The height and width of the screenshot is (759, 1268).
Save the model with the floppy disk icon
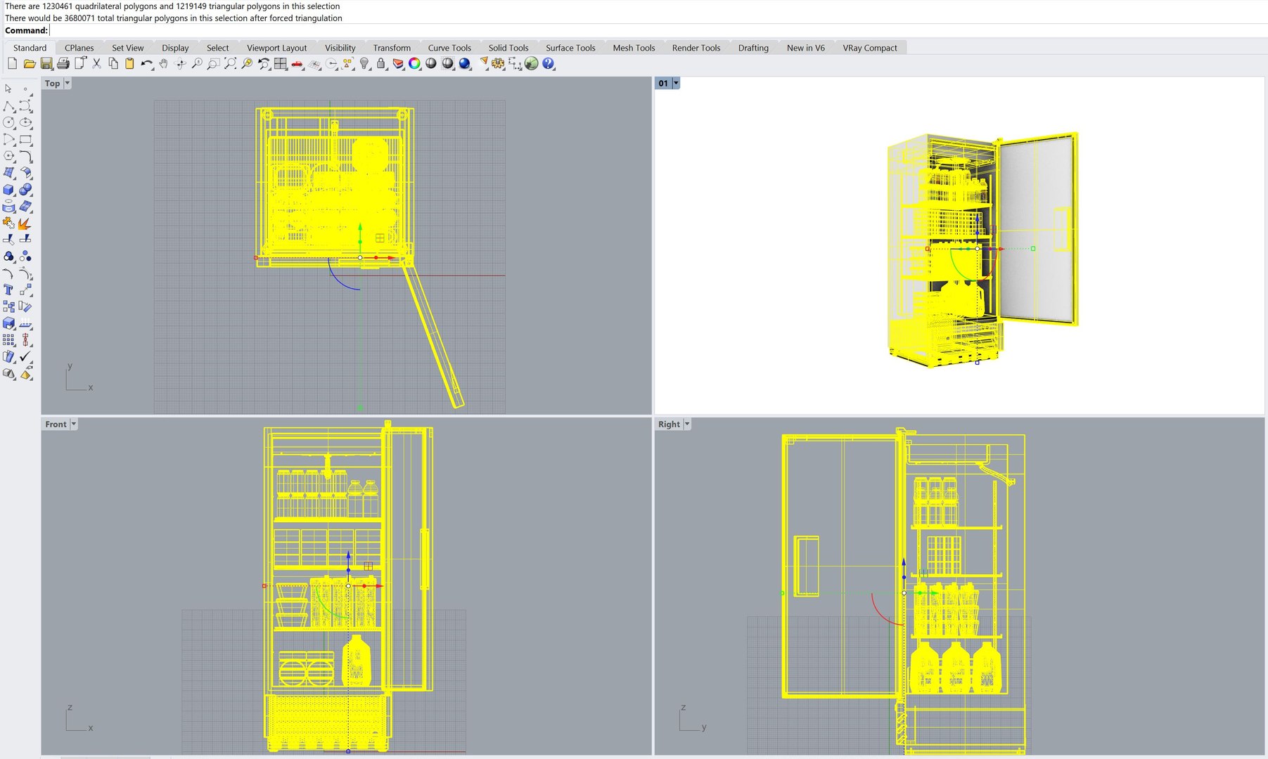46,64
